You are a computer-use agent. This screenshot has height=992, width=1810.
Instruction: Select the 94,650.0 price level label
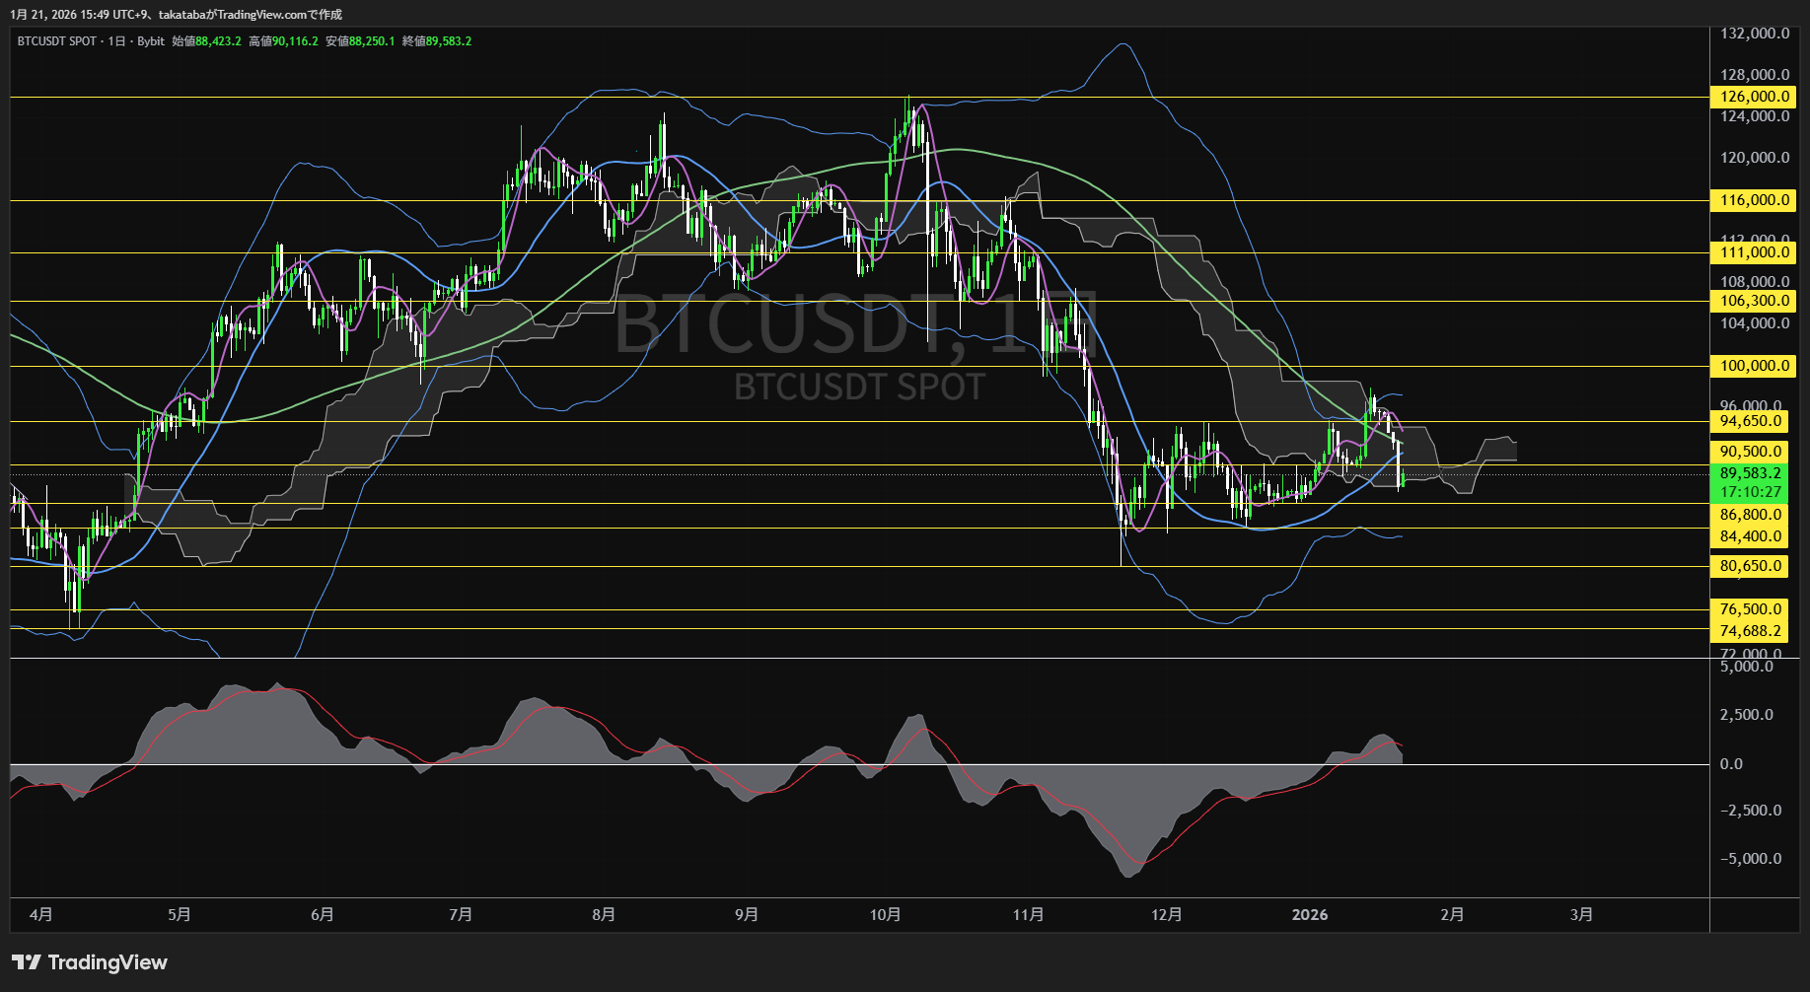[1751, 421]
